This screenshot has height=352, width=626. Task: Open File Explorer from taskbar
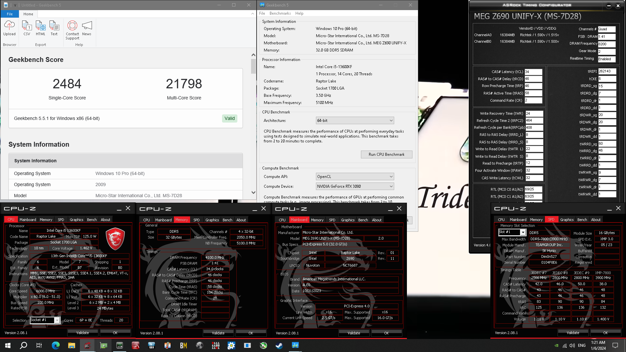pos(72,345)
